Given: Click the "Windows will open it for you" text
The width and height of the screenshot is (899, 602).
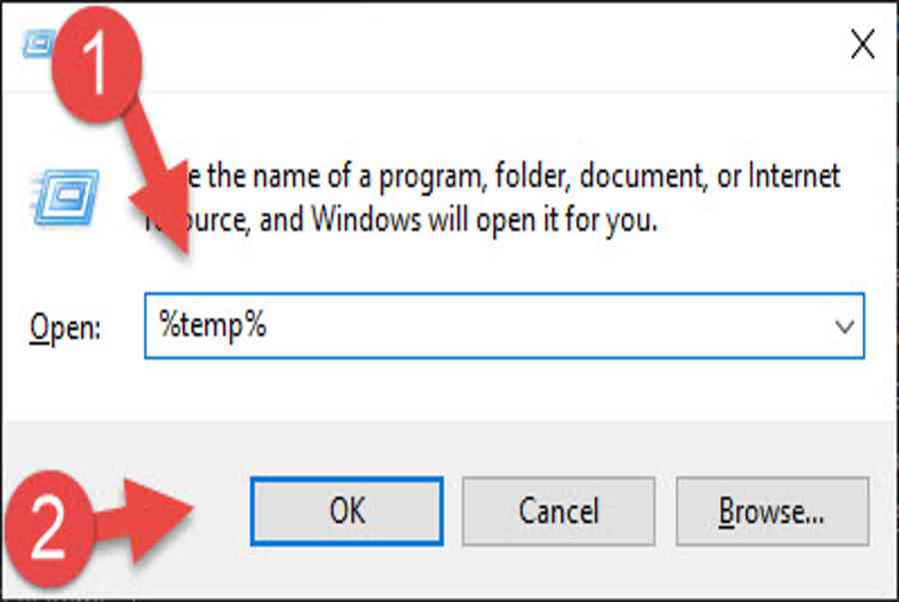Looking at the screenshot, I should click(x=483, y=220).
